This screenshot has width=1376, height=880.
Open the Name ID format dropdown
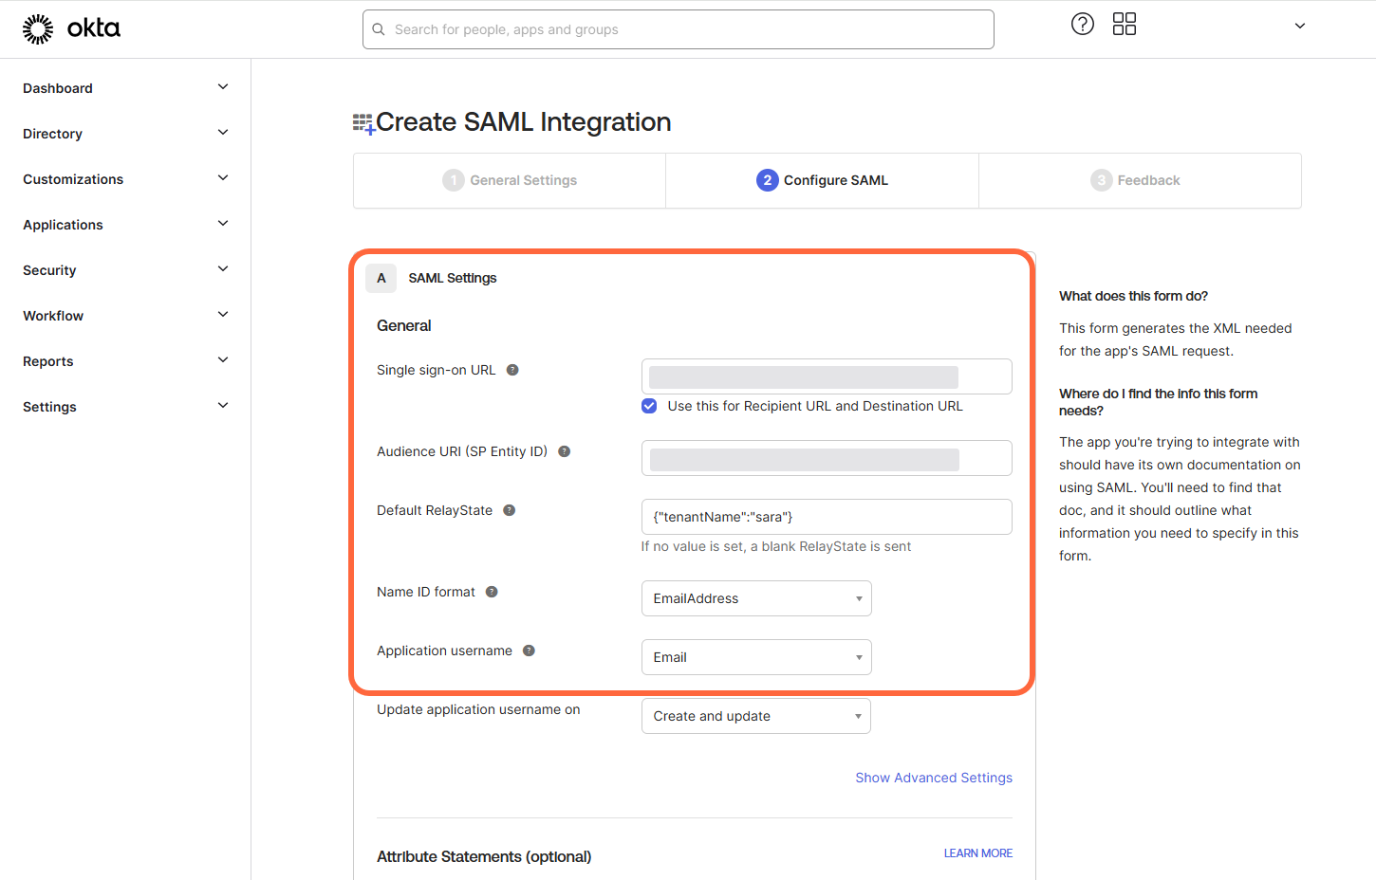tap(755, 598)
